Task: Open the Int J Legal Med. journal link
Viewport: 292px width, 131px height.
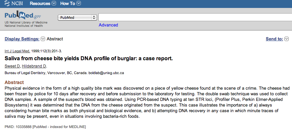Action: [x=17, y=51]
